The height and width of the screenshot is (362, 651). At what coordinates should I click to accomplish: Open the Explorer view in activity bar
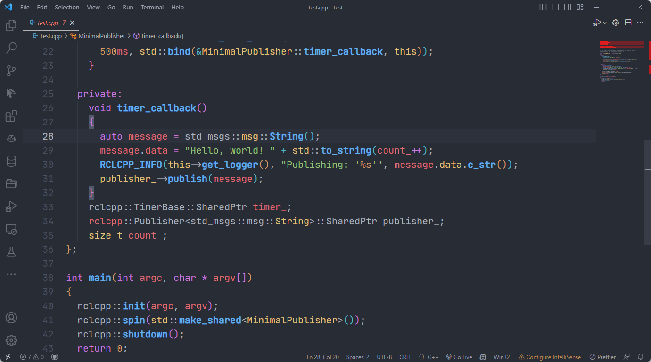(11, 25)
